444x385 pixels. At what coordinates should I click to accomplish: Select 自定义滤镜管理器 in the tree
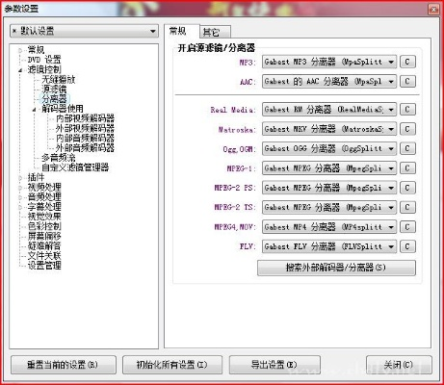[x=75, y=167]
